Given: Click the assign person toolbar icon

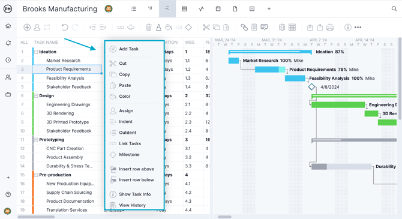Looking at the screenshot, I should (37, 27).
